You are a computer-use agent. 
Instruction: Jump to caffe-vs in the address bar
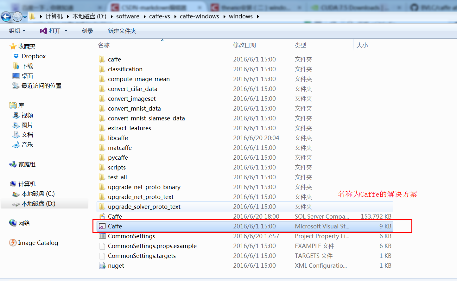pos(160,16)
